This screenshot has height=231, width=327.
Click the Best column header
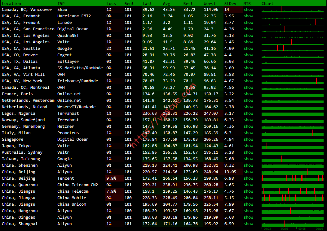[x=188, y=3]
